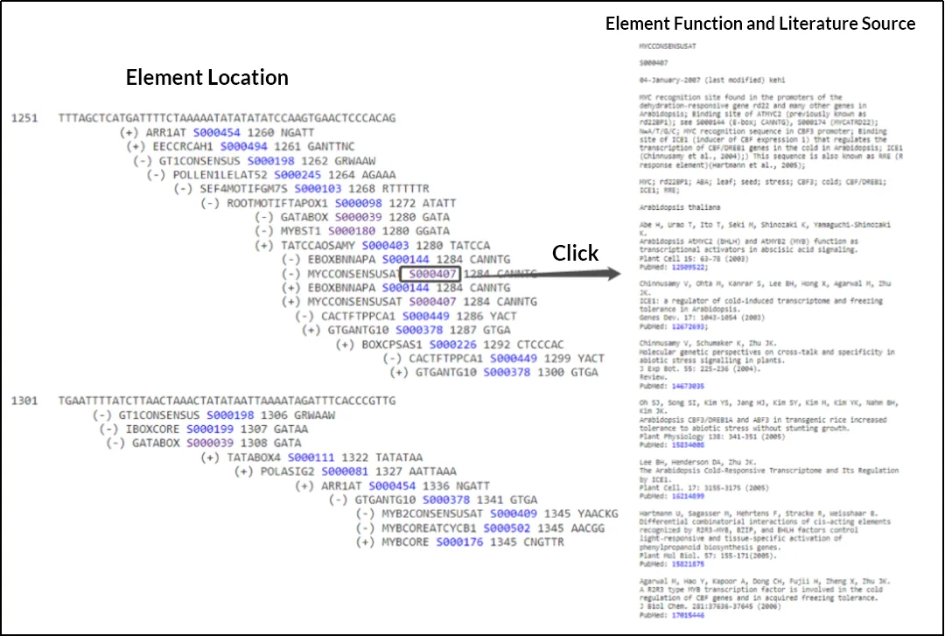Viewport: 945px width, 636px height.
Task: Click the TATATAA motif on TATABOX4 row
Action: pyautogui.click(x=398, y=458)
